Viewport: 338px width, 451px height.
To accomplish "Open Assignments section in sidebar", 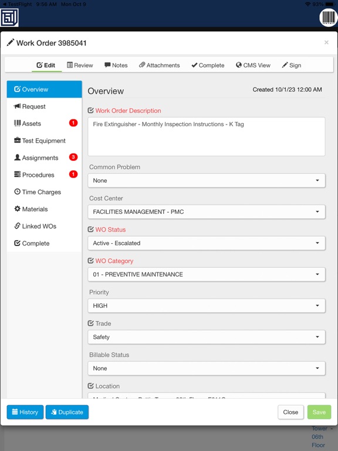I will 44,157.
